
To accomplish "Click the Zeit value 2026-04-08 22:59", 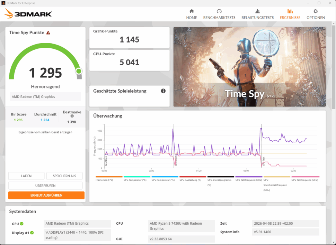I will (286, 224).
